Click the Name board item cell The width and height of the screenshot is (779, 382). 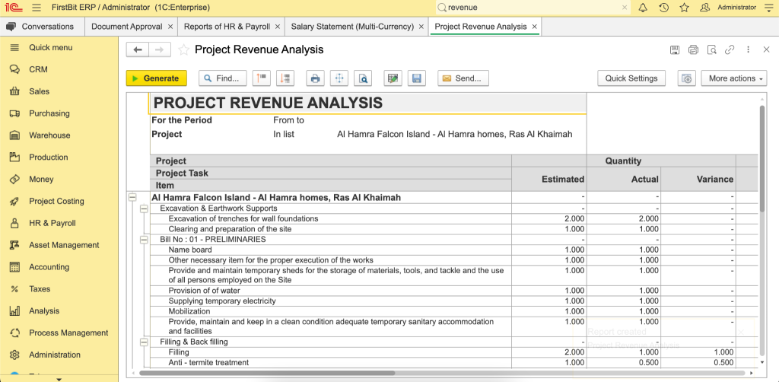[x=332, y=250]
